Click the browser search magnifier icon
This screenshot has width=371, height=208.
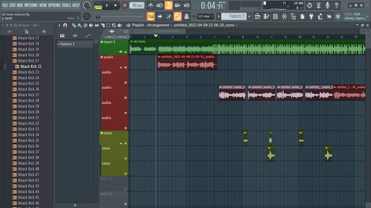pyautogui.click(x=16, y=25)
